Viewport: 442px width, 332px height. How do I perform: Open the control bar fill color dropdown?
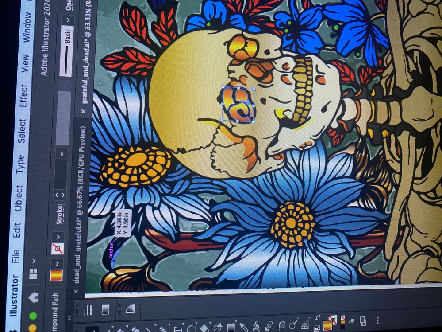pyautogui.click(x=57, y=264)
